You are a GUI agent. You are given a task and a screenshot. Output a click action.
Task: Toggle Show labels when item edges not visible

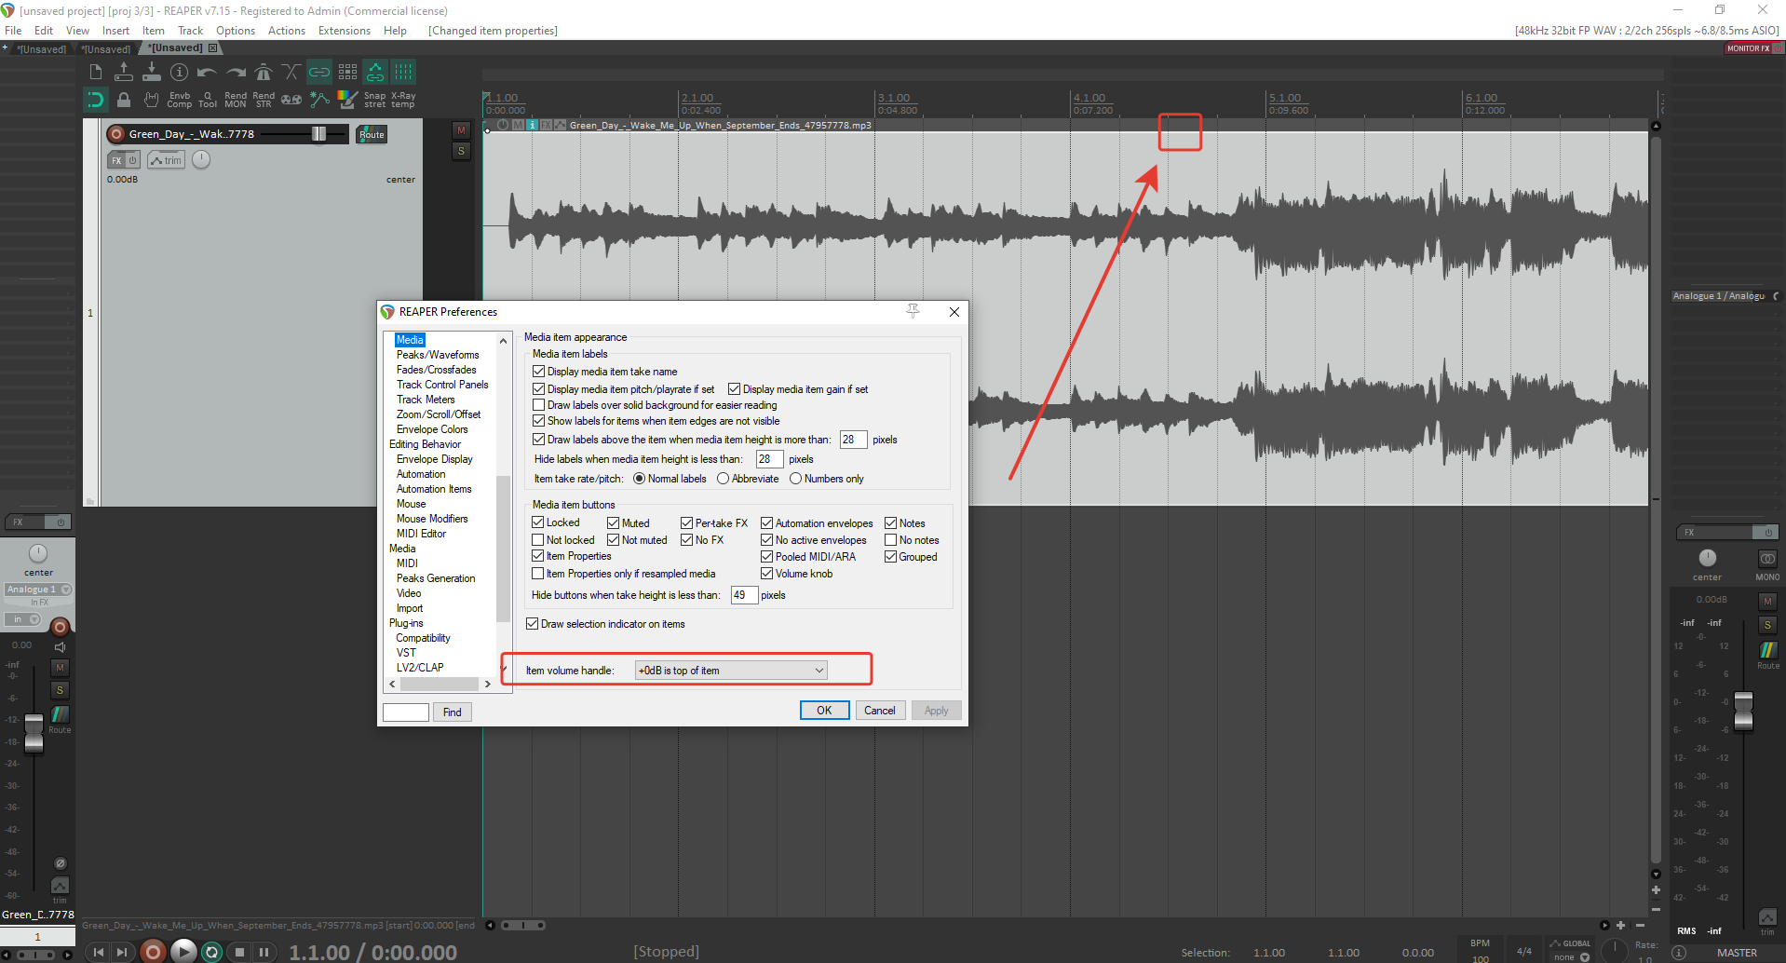[538, 421]
